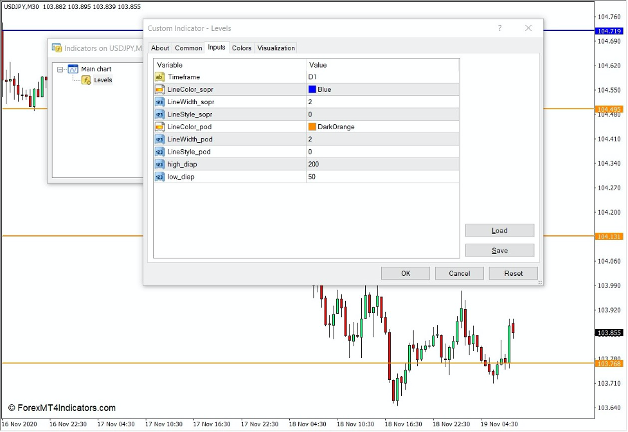
Task: Switch to the Colors tab
Action: 242,48
